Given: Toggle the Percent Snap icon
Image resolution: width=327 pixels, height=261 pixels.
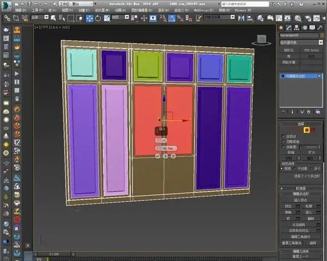Looking at the screenshot, I should 179,18.
